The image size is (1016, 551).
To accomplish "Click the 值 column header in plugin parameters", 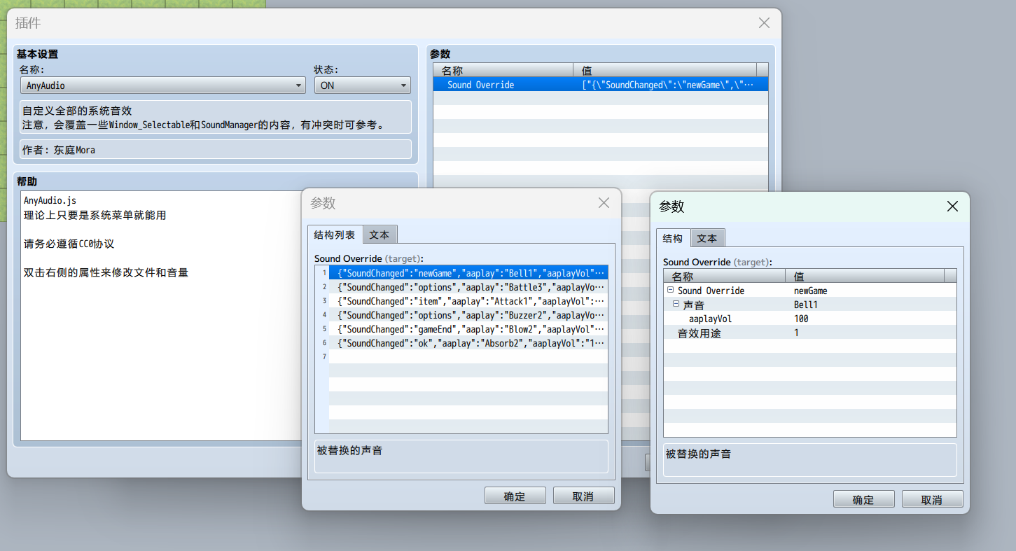I will (x=664, y=70).
